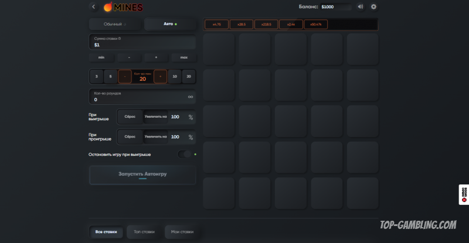469x243 pixels.
Task: Switch to Обычный manual mode
Action: [x=115, y=24]
